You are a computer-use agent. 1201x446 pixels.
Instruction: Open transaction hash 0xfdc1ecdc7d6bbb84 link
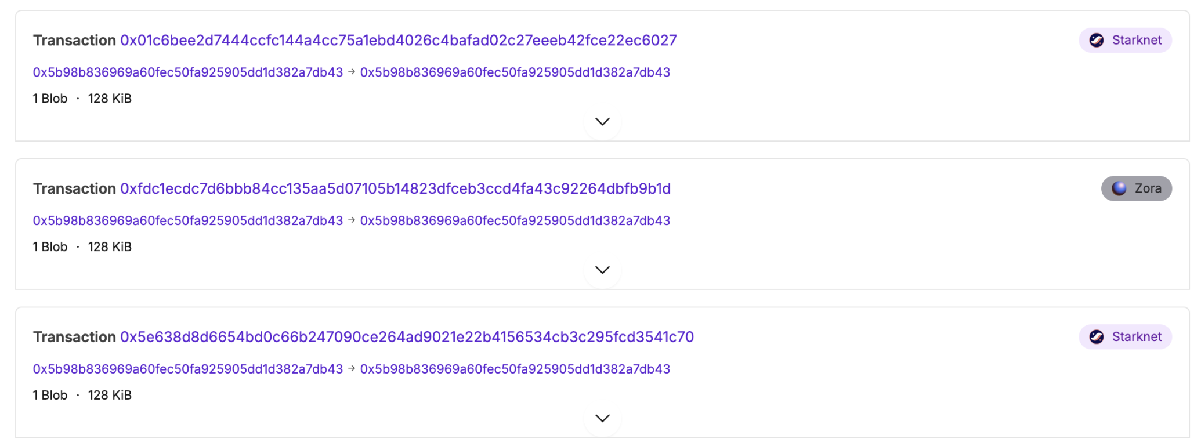pyautogui.click(x=395, y=188)
